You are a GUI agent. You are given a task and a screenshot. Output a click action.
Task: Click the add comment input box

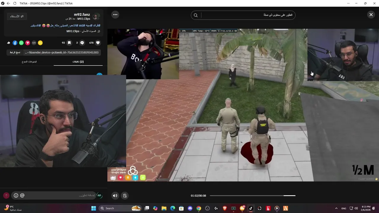[53, 195]
